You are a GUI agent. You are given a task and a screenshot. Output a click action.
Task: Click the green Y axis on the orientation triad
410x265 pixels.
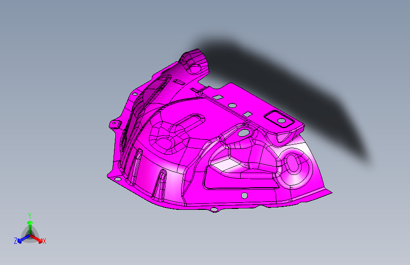pyautogui.click(x=30, y=227)
